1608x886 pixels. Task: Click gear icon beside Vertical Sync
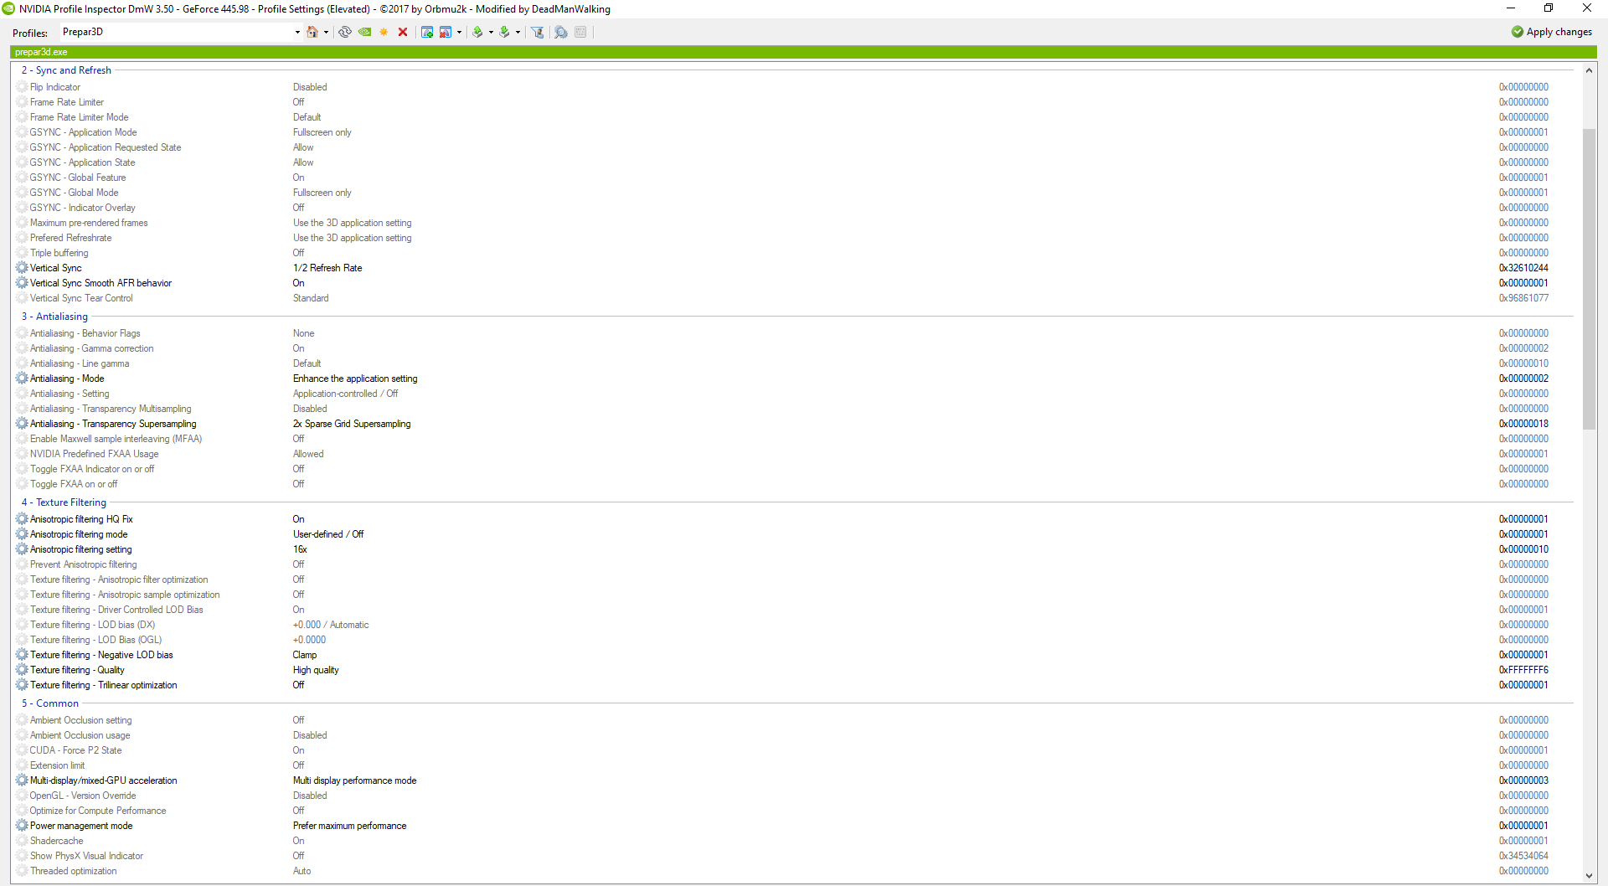point(22,268)
